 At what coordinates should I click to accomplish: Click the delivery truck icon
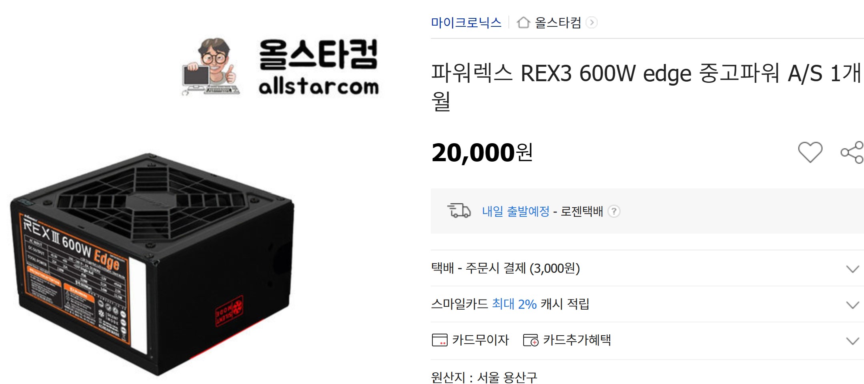pos(459,210)
